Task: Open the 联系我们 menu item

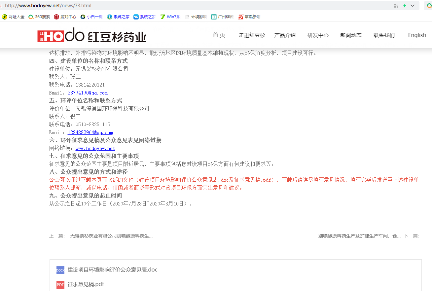Action: 384,35
